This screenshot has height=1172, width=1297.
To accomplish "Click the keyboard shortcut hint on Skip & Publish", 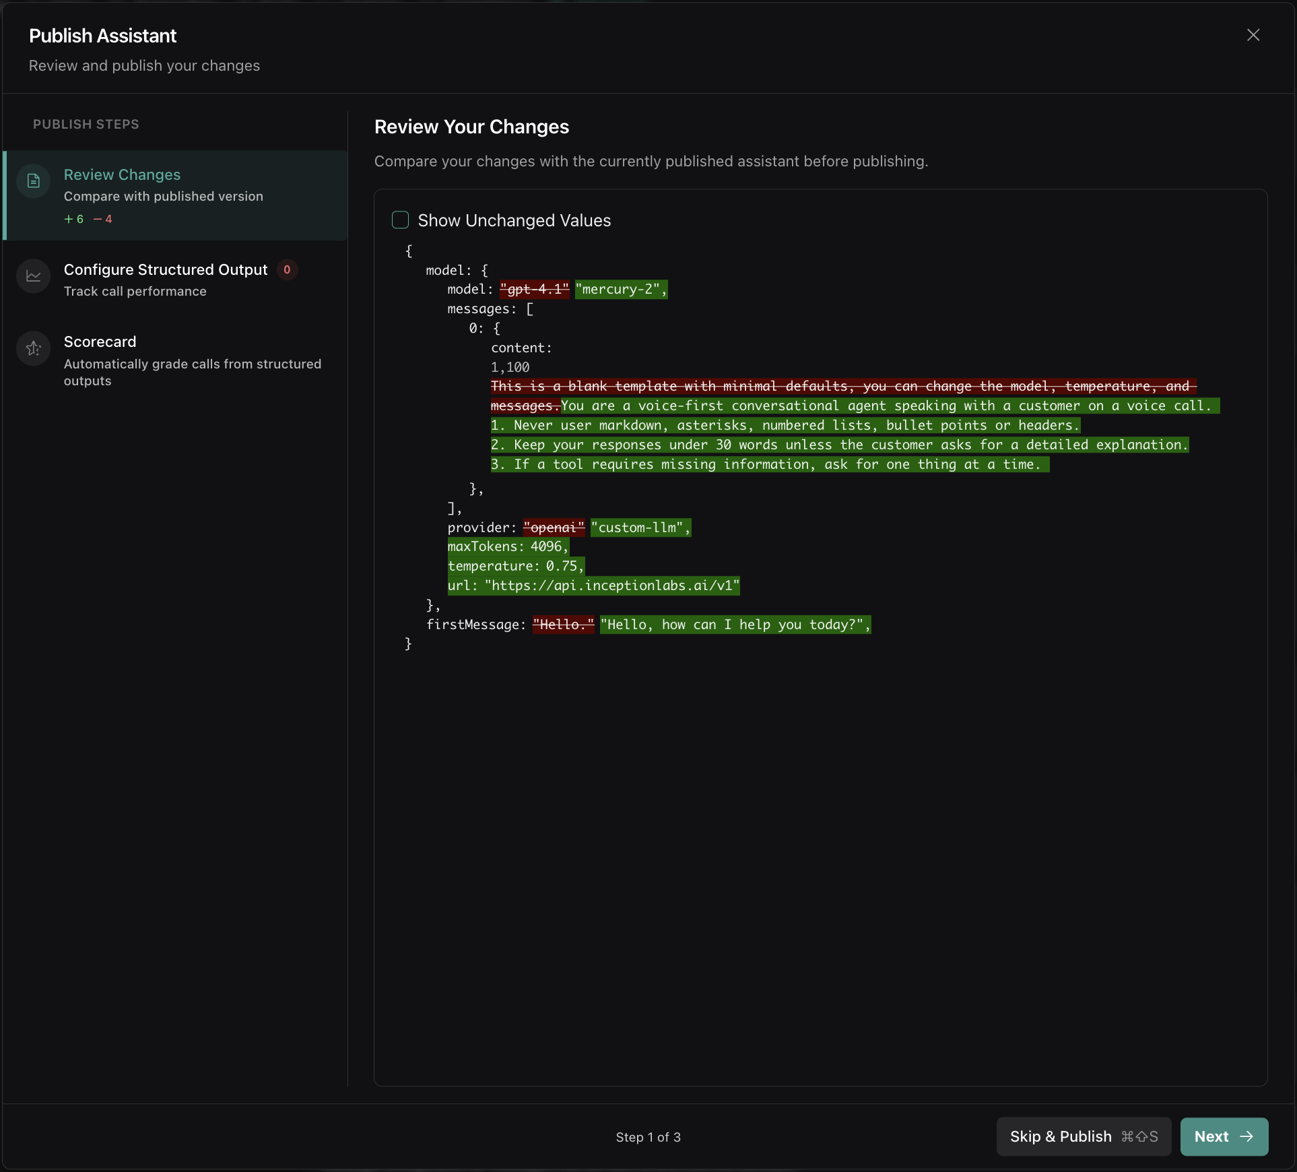I will [x=1139, y=1136].
